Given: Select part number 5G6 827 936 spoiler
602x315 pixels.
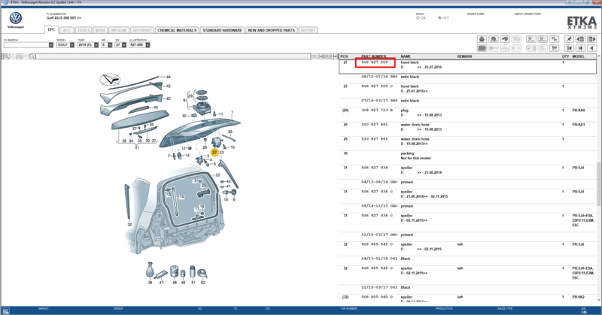Looking at the screenshot, I should pyautogui.click(x=375, y=168).
